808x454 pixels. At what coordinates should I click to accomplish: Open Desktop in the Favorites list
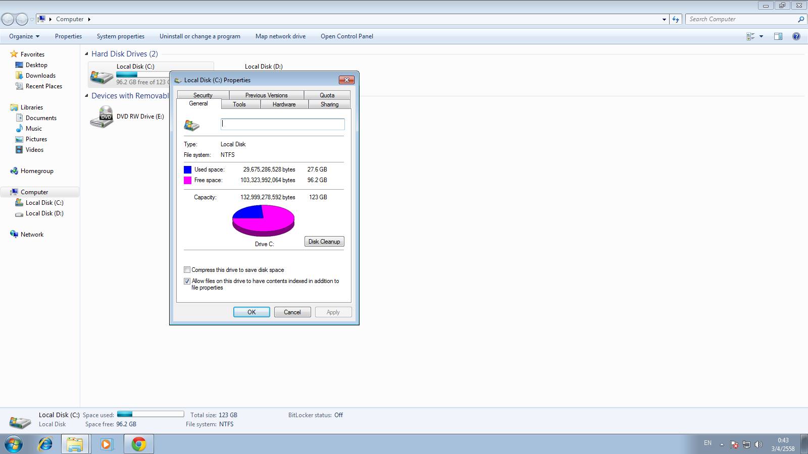click(36, 65)
